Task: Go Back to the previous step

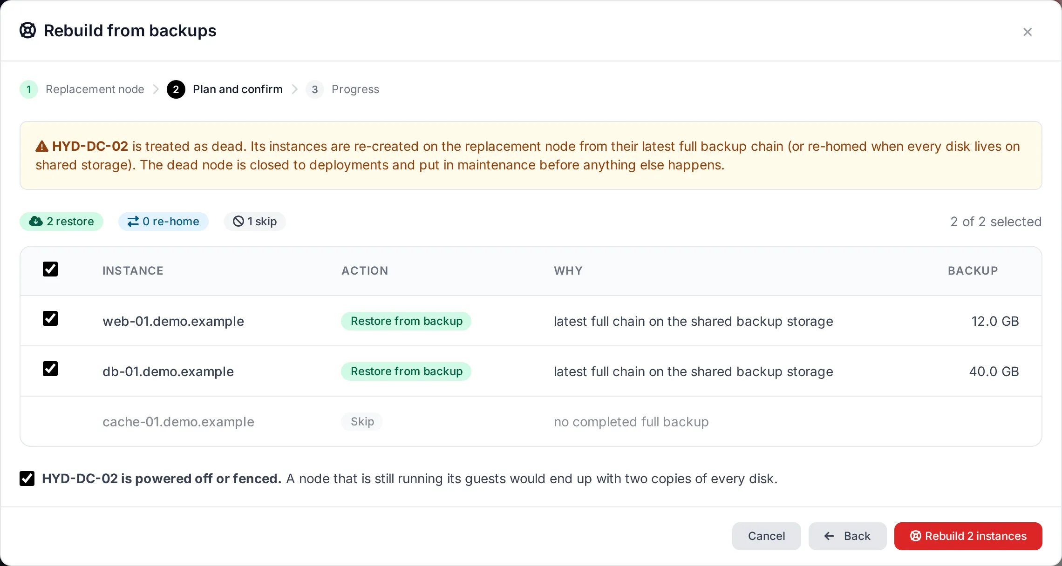Action: (847, 536)
